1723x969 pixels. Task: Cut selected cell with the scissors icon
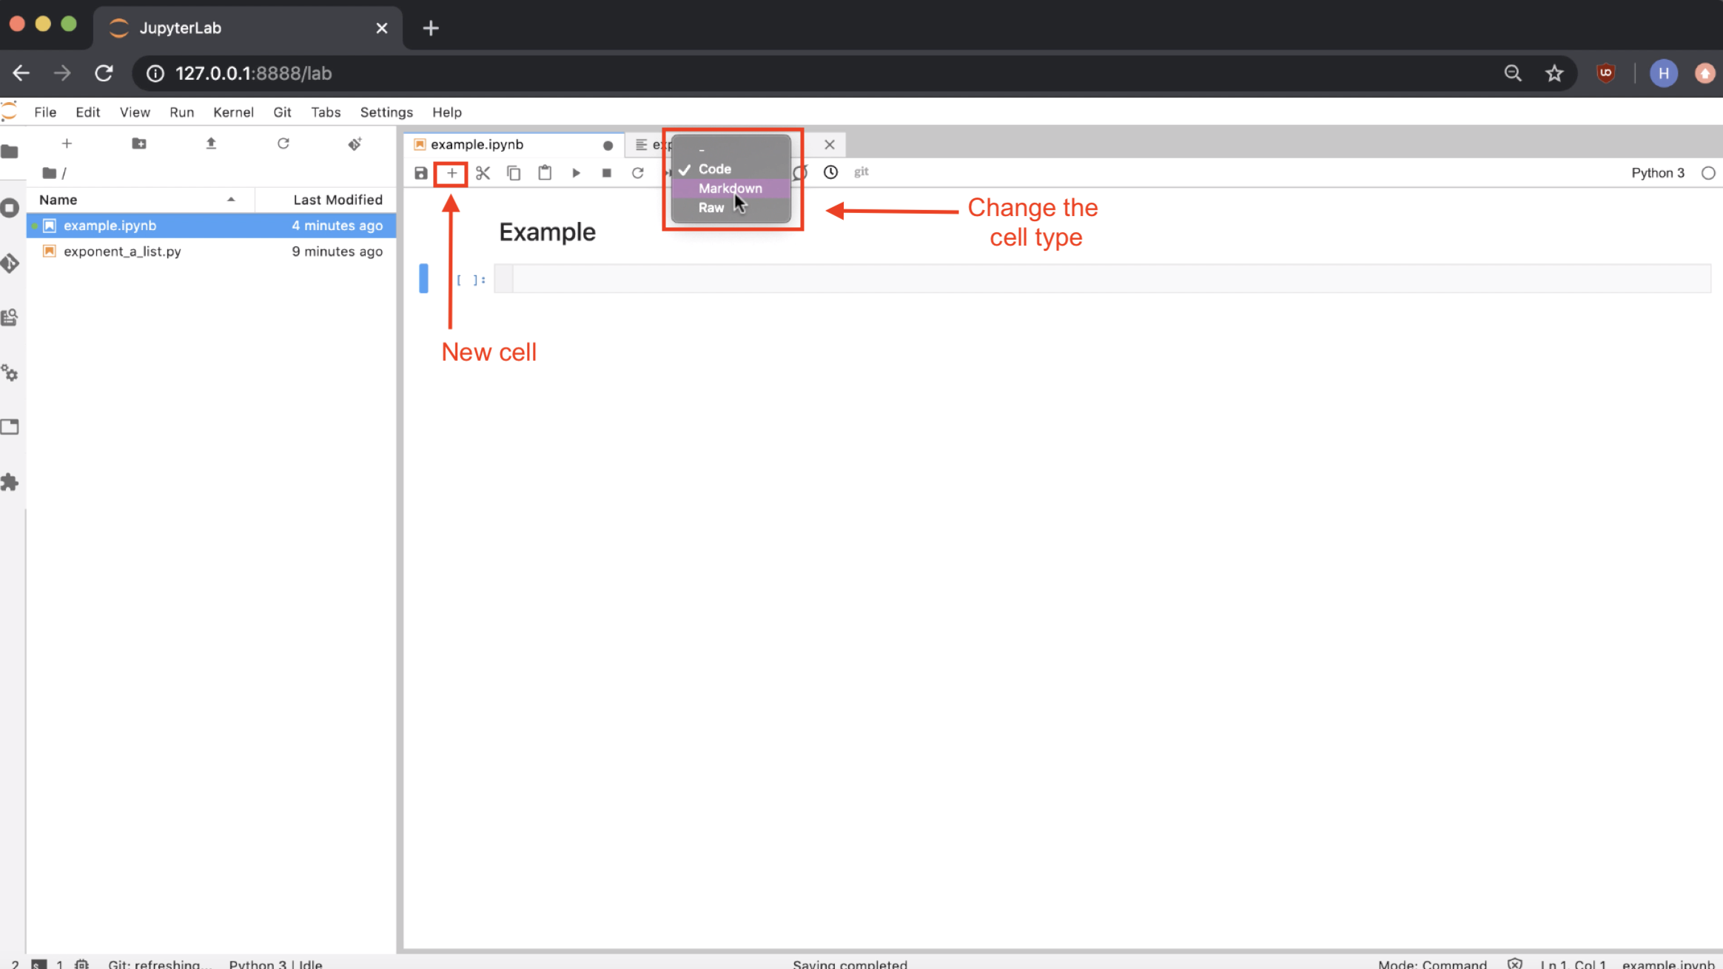483,173
